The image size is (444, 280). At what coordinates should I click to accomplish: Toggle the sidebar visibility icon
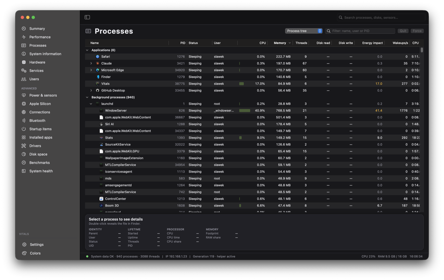[x=87, y=17]
